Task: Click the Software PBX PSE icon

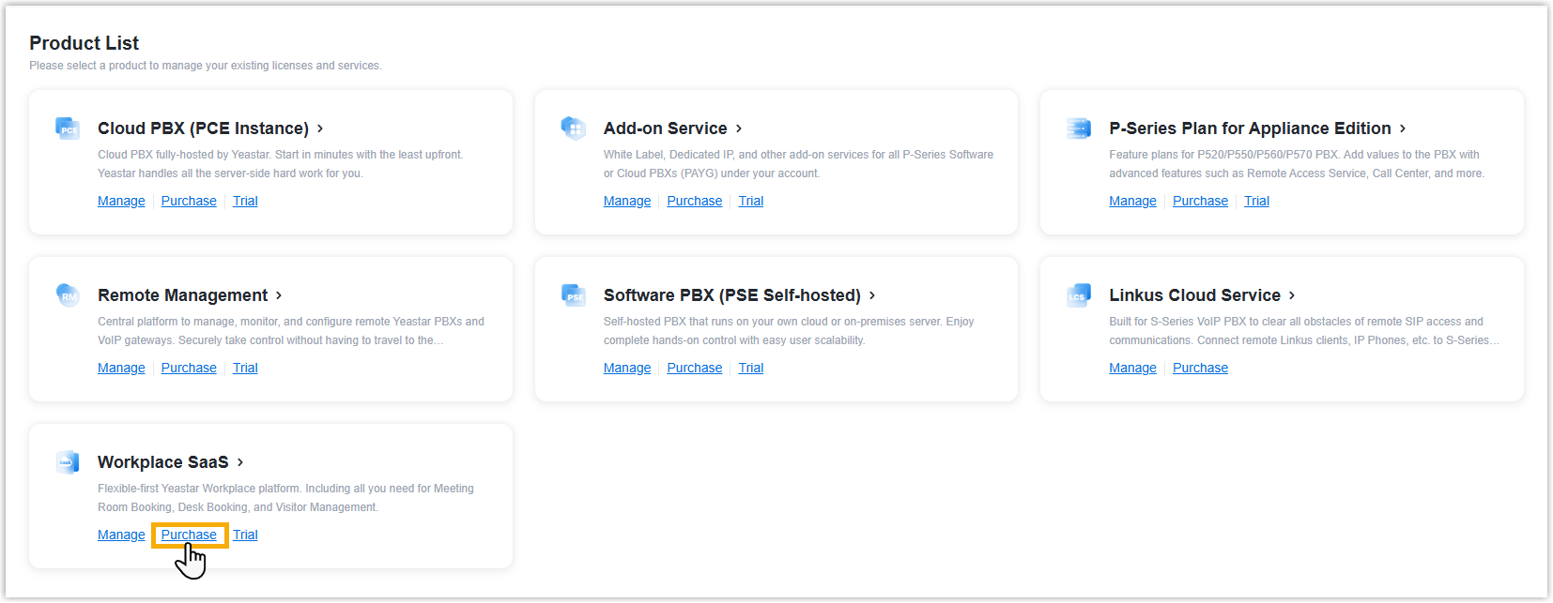Action: [573, 295]
